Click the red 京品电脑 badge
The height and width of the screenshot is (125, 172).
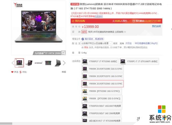(x=75, y=4)
